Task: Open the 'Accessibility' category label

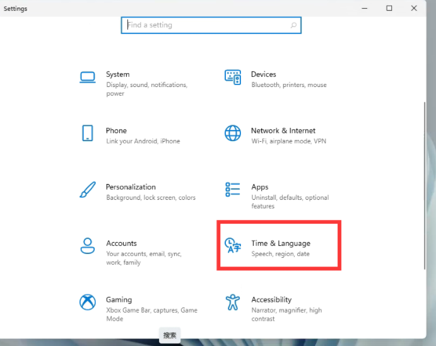Action: click(x=271, y=300)
